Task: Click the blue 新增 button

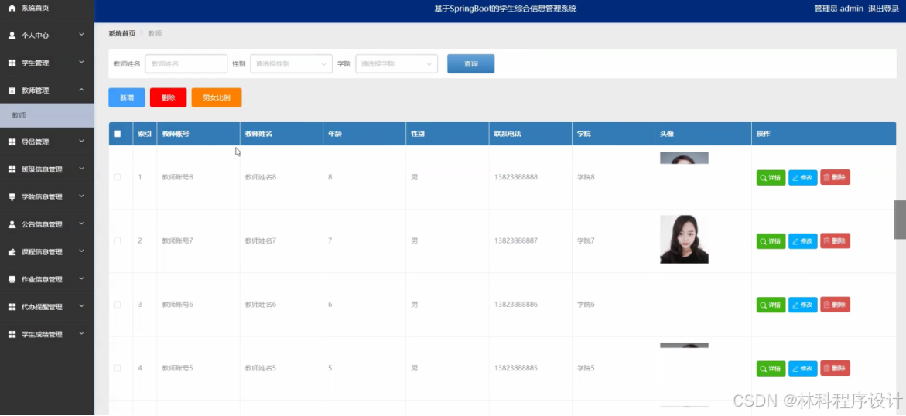Action: 127,97
